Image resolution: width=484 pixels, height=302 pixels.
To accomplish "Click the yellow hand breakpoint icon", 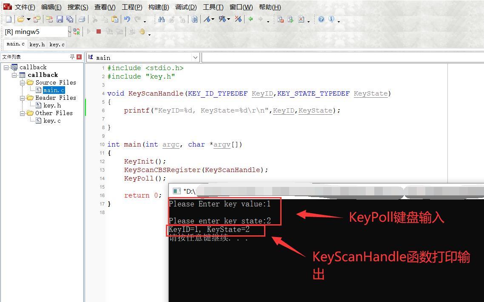I will tap(142, 31).
